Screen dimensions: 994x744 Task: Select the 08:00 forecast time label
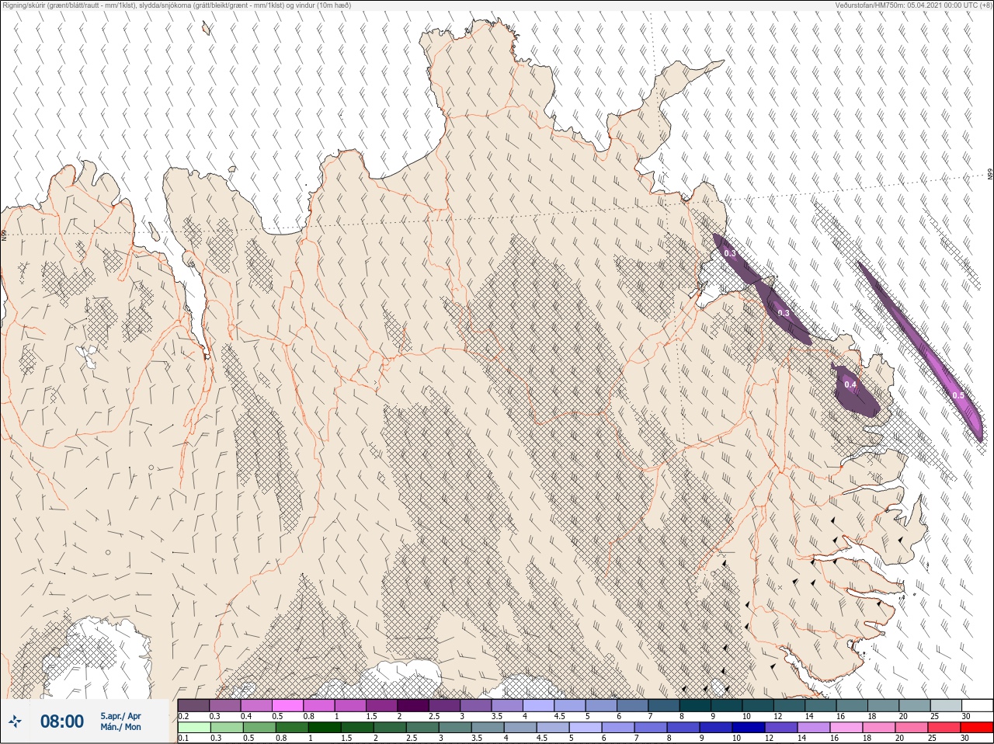coord(62,721)
